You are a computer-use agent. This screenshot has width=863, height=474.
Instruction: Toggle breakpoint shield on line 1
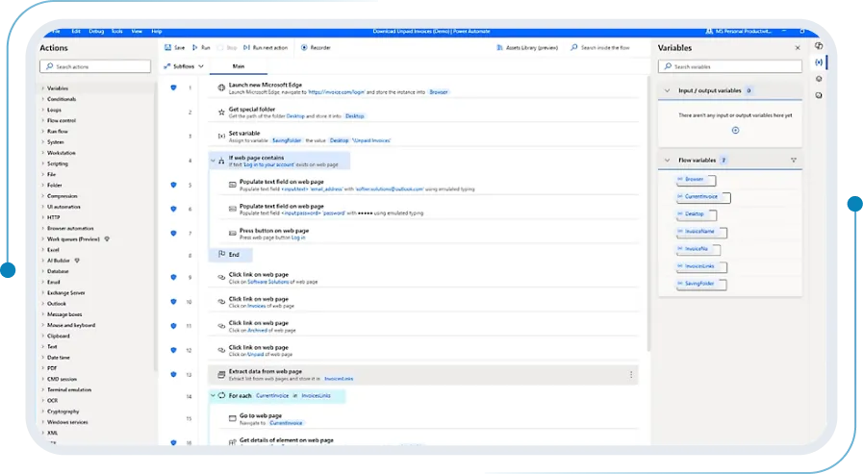pos(173,88)
